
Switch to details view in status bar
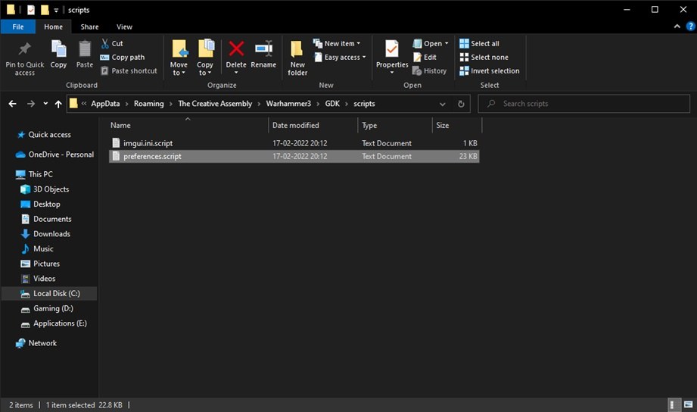(674, 404)
